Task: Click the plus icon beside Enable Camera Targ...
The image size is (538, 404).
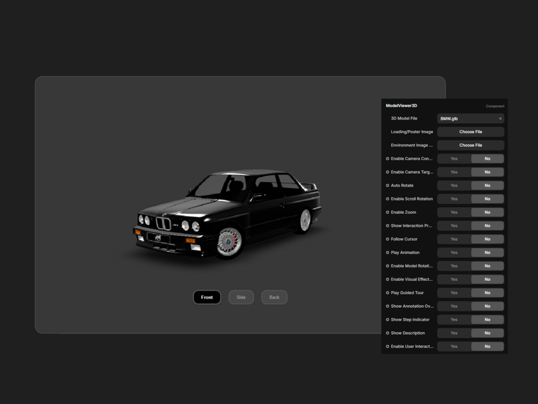Action: click(x=388, y=172)
